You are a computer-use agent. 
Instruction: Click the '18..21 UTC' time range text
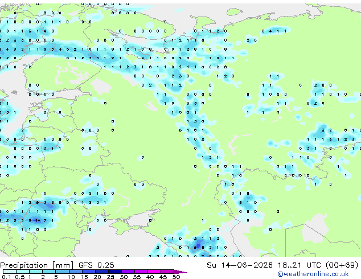(x=300, y=265)
